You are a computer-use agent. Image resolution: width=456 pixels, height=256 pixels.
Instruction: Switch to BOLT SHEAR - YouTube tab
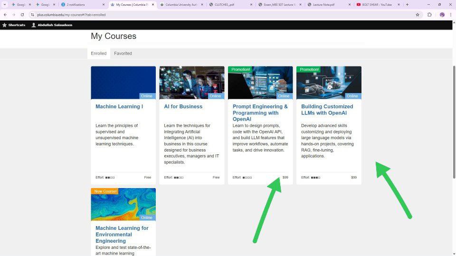tap(379, 5)
